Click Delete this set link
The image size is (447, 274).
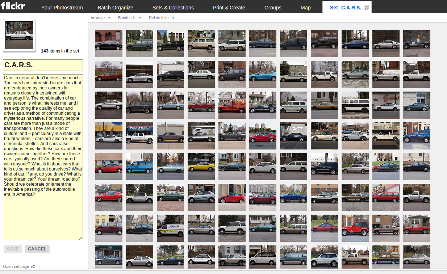(x=161, y=18)
